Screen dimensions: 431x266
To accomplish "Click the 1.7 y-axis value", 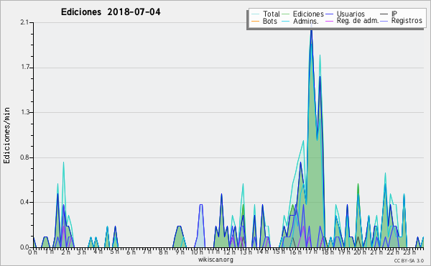I will tap(24, 68).
